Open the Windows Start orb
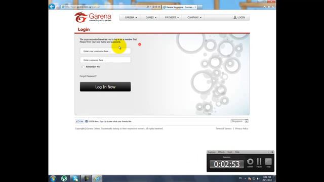 [53, 178]
